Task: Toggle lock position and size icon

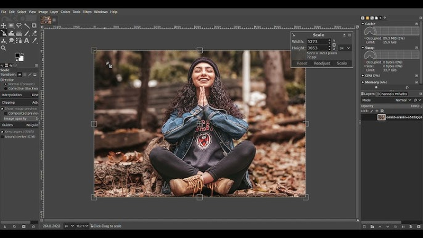Action: [x=377, y=111]
